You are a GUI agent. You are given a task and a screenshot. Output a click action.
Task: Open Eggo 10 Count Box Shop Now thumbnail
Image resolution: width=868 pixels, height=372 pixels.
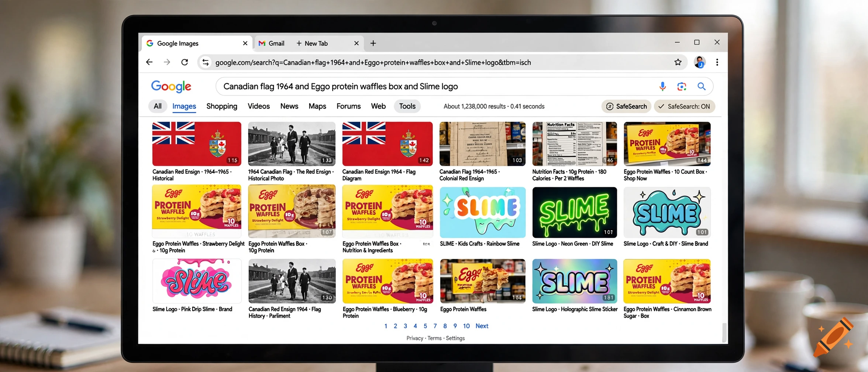click(667, 144)
